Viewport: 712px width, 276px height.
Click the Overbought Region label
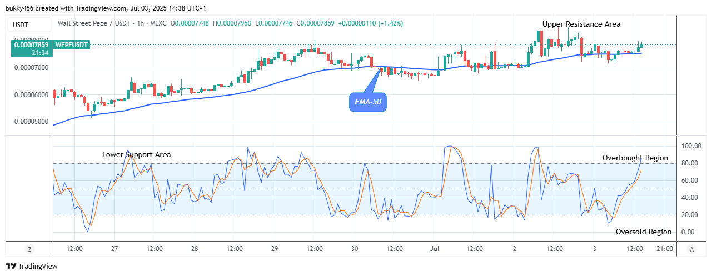click(635, 158)
